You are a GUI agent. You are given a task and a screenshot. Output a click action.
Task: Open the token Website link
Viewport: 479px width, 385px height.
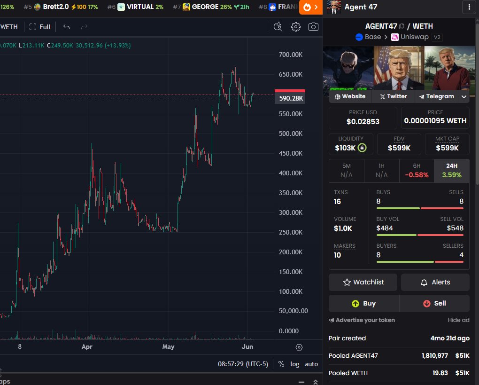(x=350, y=97)
